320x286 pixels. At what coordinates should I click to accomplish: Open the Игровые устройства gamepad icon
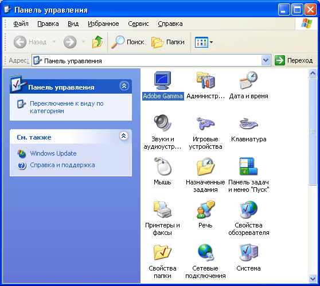click(205, 123)
